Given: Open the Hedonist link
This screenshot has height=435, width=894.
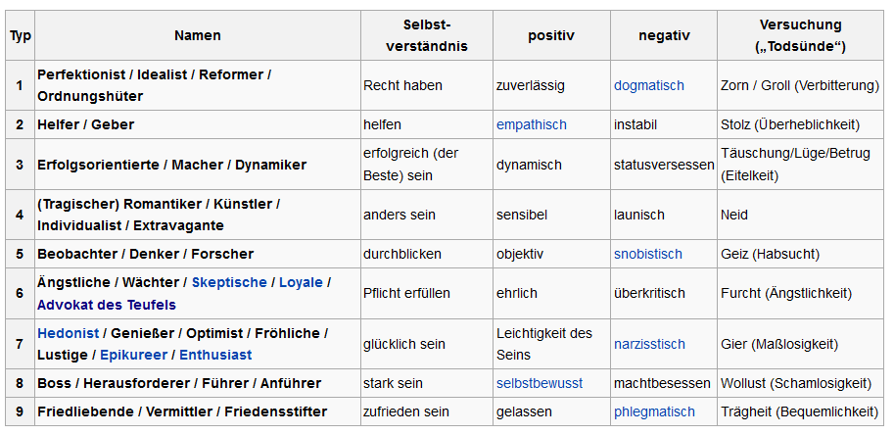Looking at the screenshot, I should point(69,333).
